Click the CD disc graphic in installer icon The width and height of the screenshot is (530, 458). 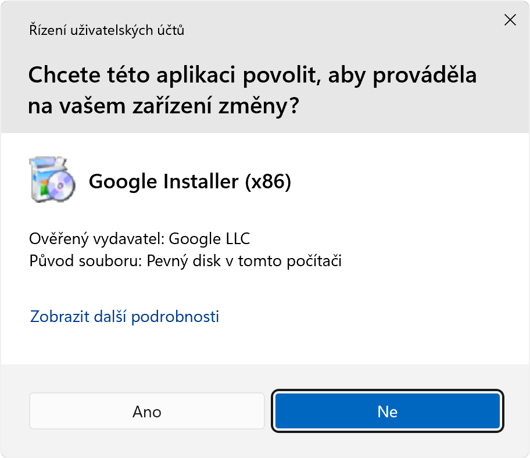point(60,186)
